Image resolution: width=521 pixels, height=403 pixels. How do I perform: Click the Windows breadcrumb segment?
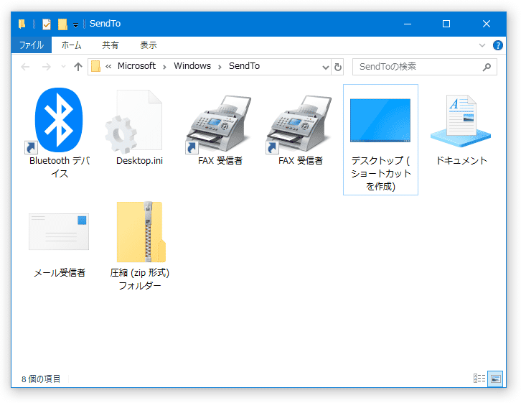(192, 66)
